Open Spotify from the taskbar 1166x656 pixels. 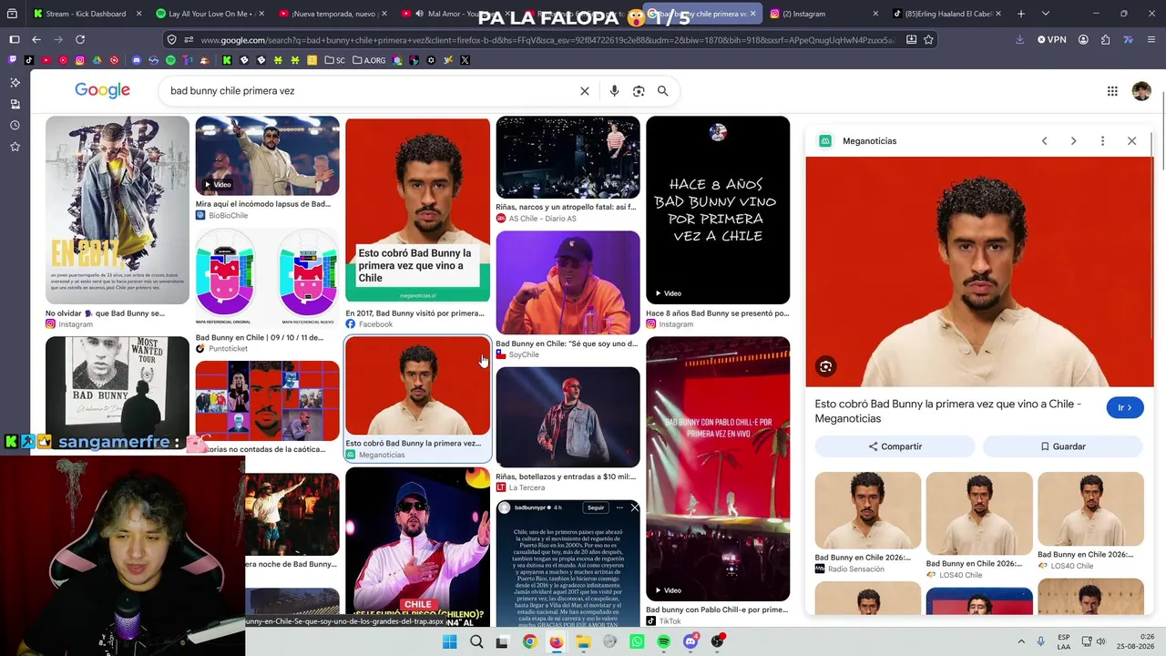(663, 641)
